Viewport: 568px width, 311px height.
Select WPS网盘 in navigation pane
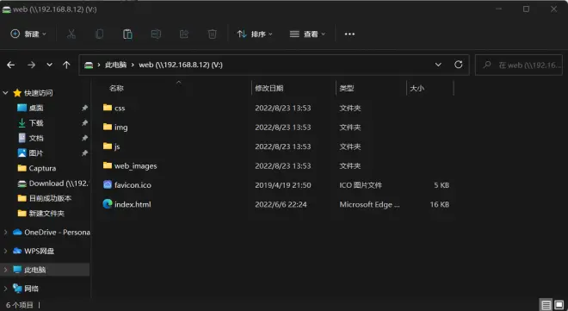pos(39,251)
